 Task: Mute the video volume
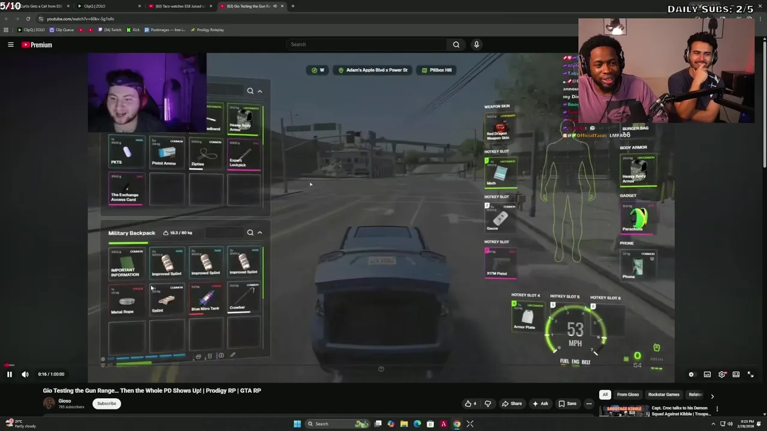(x=25, y=374)
